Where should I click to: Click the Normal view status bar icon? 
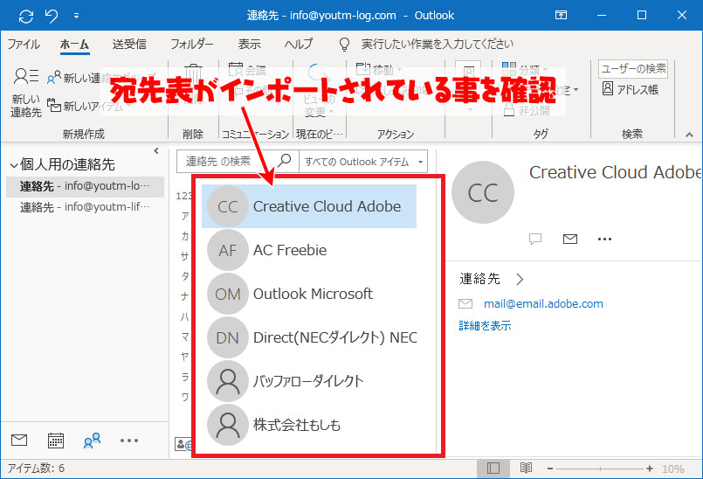(x=493, y=469)
